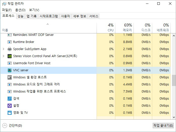Close the 작업 관리자 window
176x132 pixels.
[170, 4]
